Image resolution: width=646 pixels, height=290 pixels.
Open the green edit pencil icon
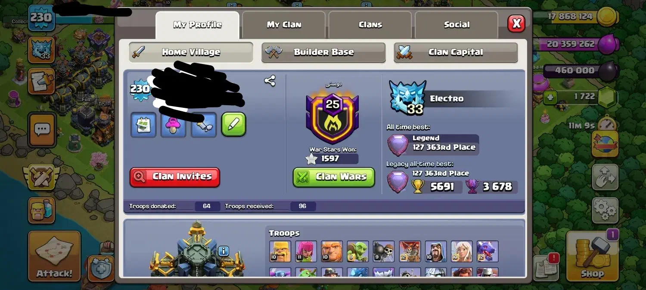[x=234, y=125]
